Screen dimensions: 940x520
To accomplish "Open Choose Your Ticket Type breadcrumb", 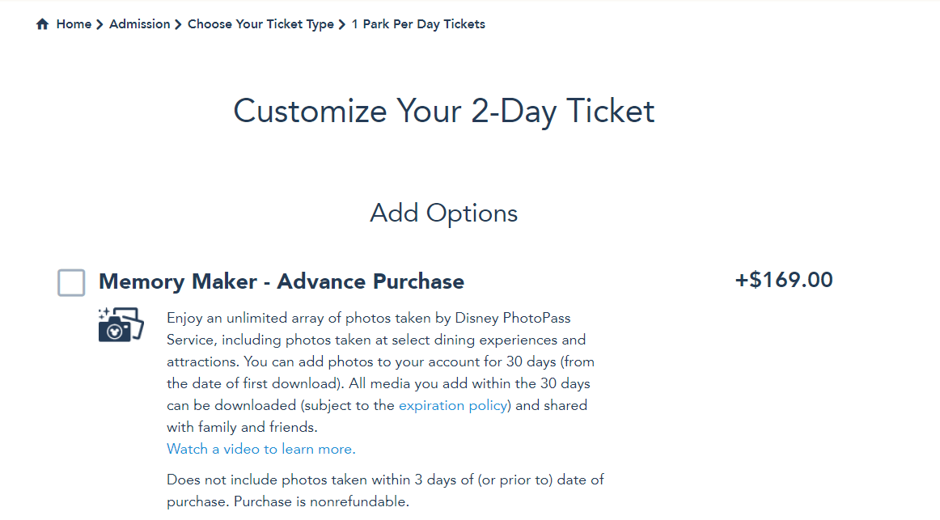I will pyautogui.click(x=260, y=24).
